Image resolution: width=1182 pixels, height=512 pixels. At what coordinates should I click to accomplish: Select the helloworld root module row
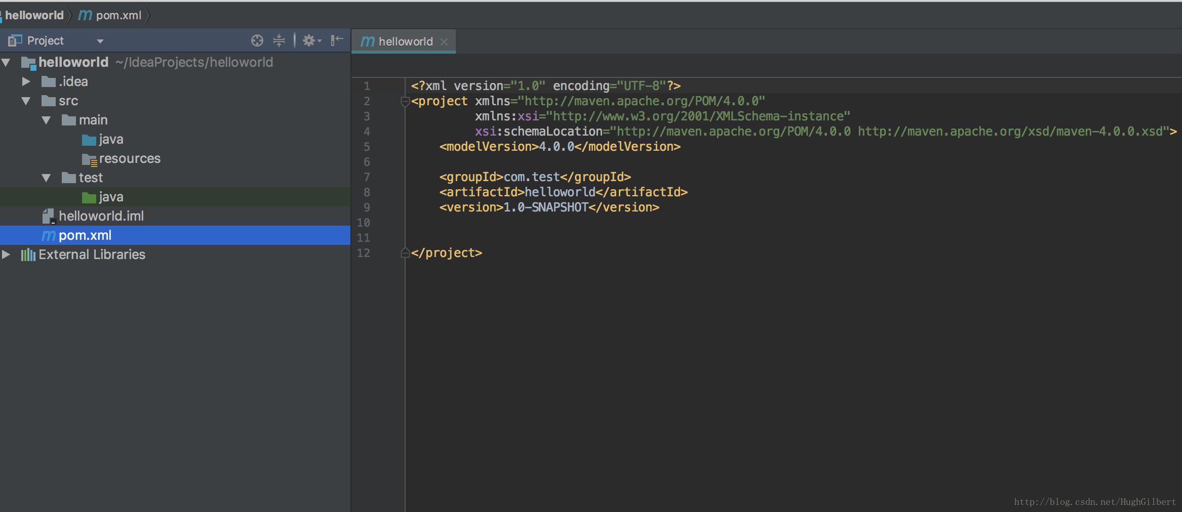(175, 62)
